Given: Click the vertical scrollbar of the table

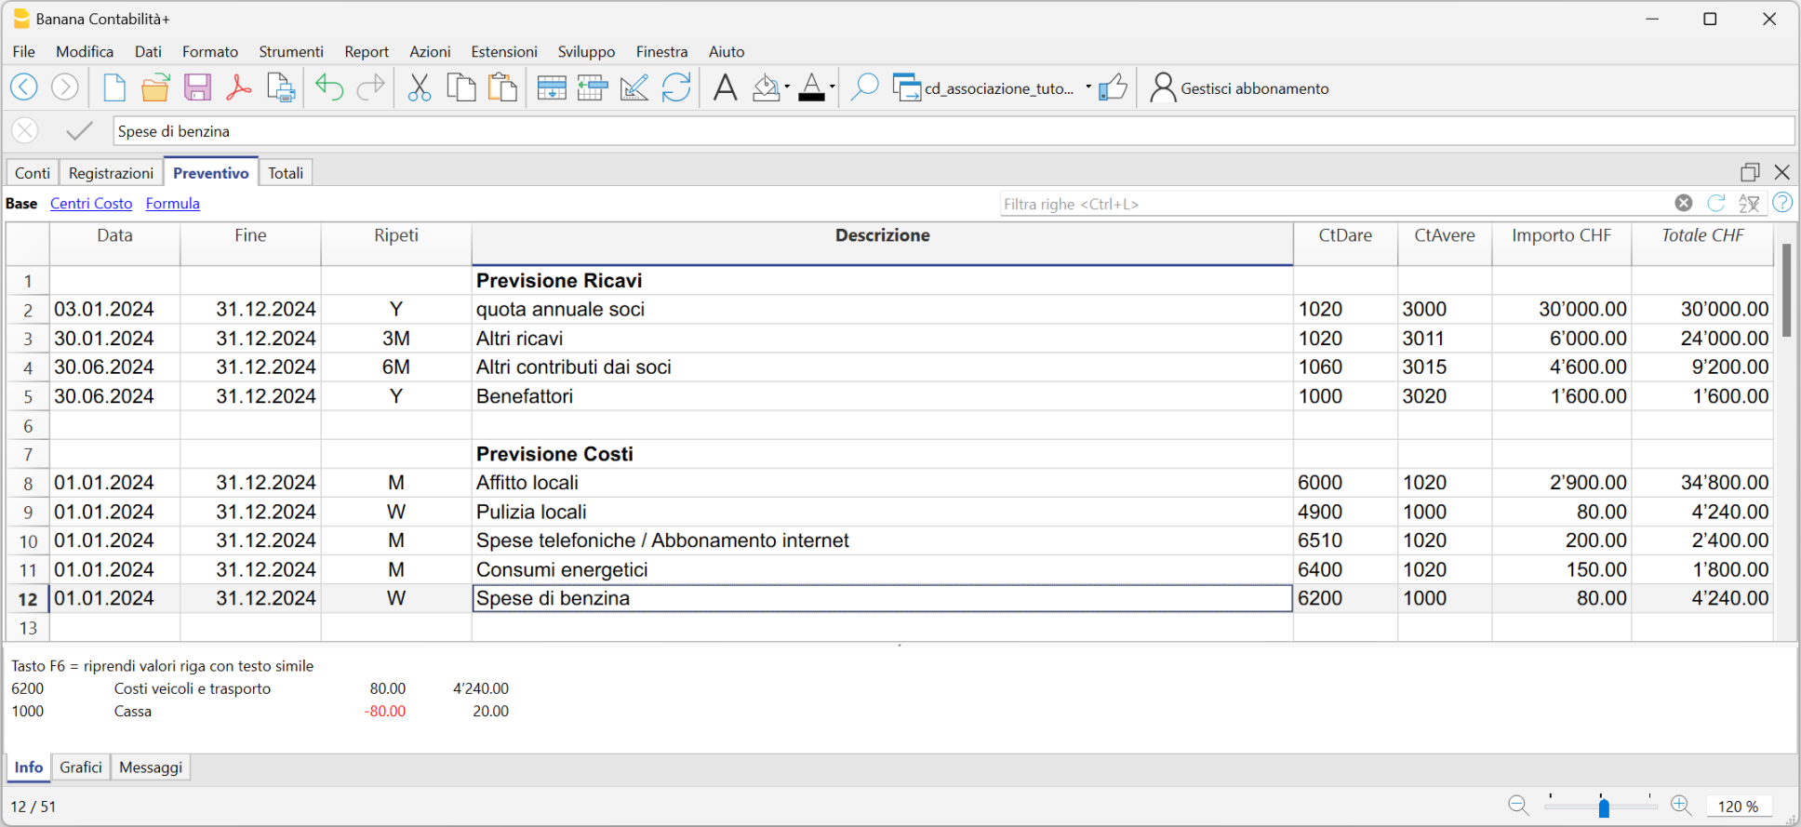Looking at the screenshot, I should (1786, 289).
